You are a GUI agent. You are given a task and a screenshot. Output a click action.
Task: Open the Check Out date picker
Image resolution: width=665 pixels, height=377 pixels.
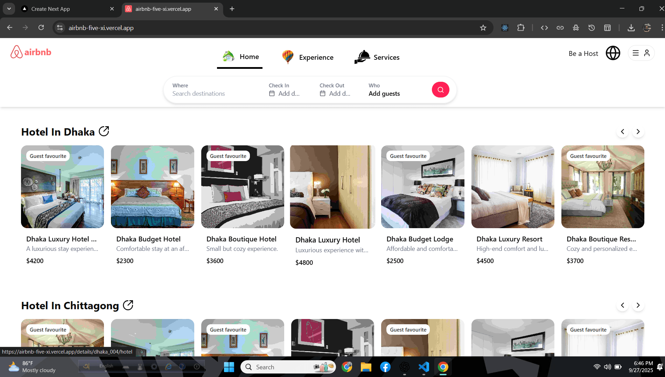point(335,90)
